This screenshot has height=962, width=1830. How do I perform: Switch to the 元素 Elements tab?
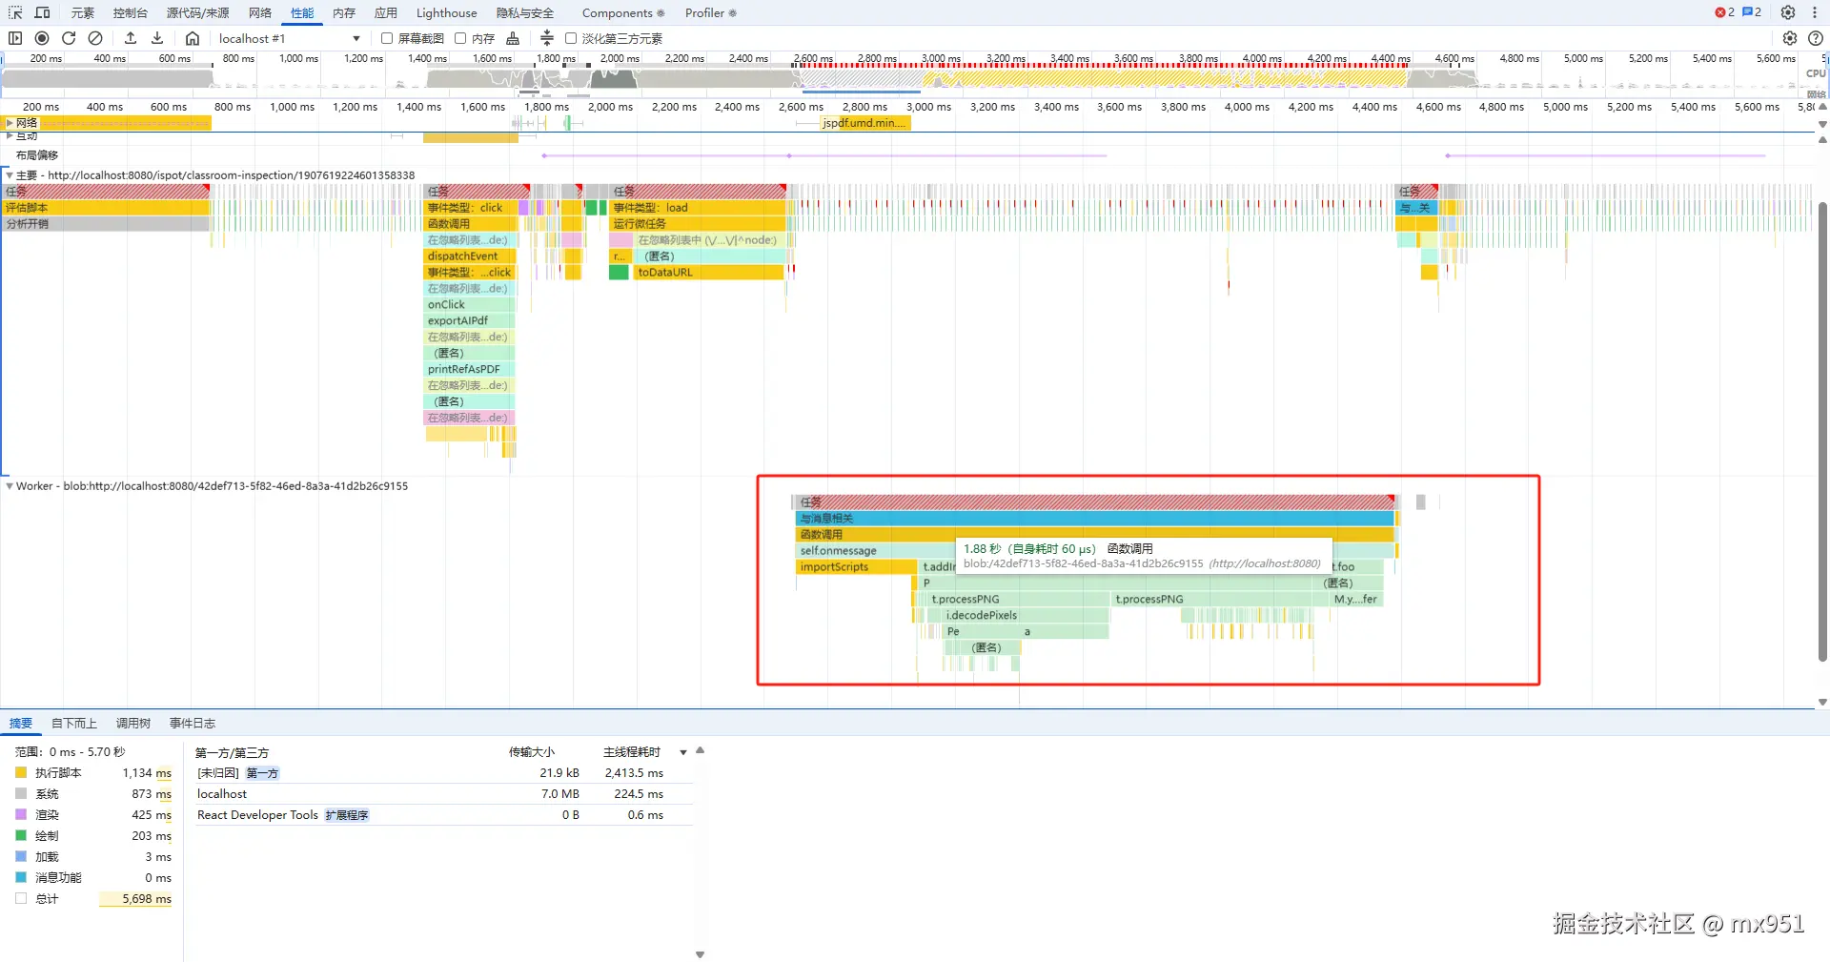(83, 12)
